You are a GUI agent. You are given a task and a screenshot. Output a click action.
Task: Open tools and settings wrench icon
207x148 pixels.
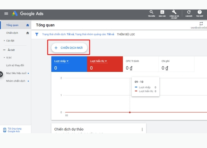click(x=174, y=12)
